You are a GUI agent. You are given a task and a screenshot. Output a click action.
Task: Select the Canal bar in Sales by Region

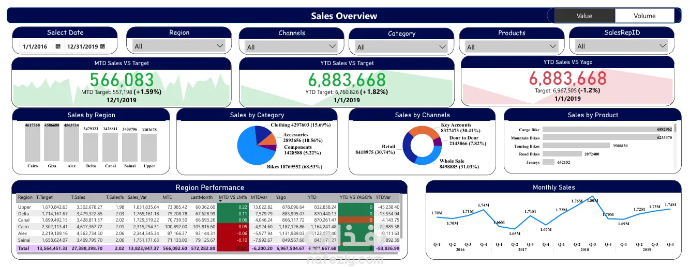pyautogui.click(x=110, y=147)
